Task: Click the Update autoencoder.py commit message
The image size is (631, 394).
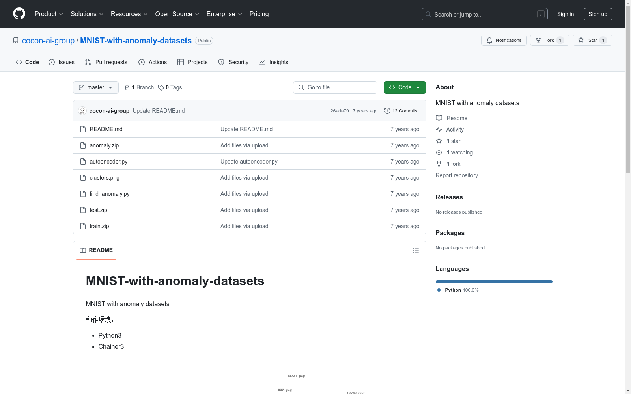Action: pyautogui.click(x=249, y=162)
